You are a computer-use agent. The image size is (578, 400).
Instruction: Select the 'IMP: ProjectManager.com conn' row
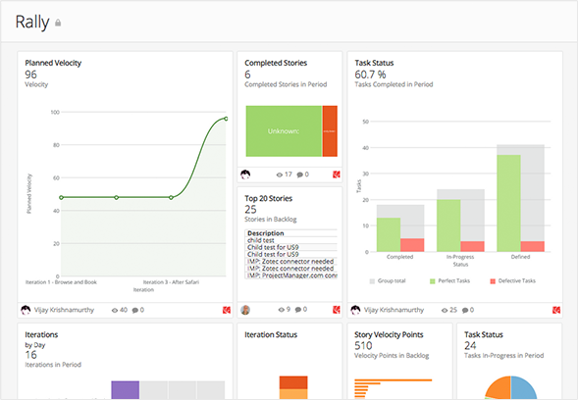(x=291, y=275)
